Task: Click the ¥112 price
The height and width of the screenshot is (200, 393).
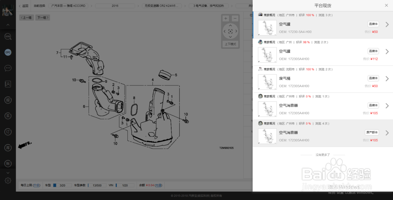Action: pos(375,59)
